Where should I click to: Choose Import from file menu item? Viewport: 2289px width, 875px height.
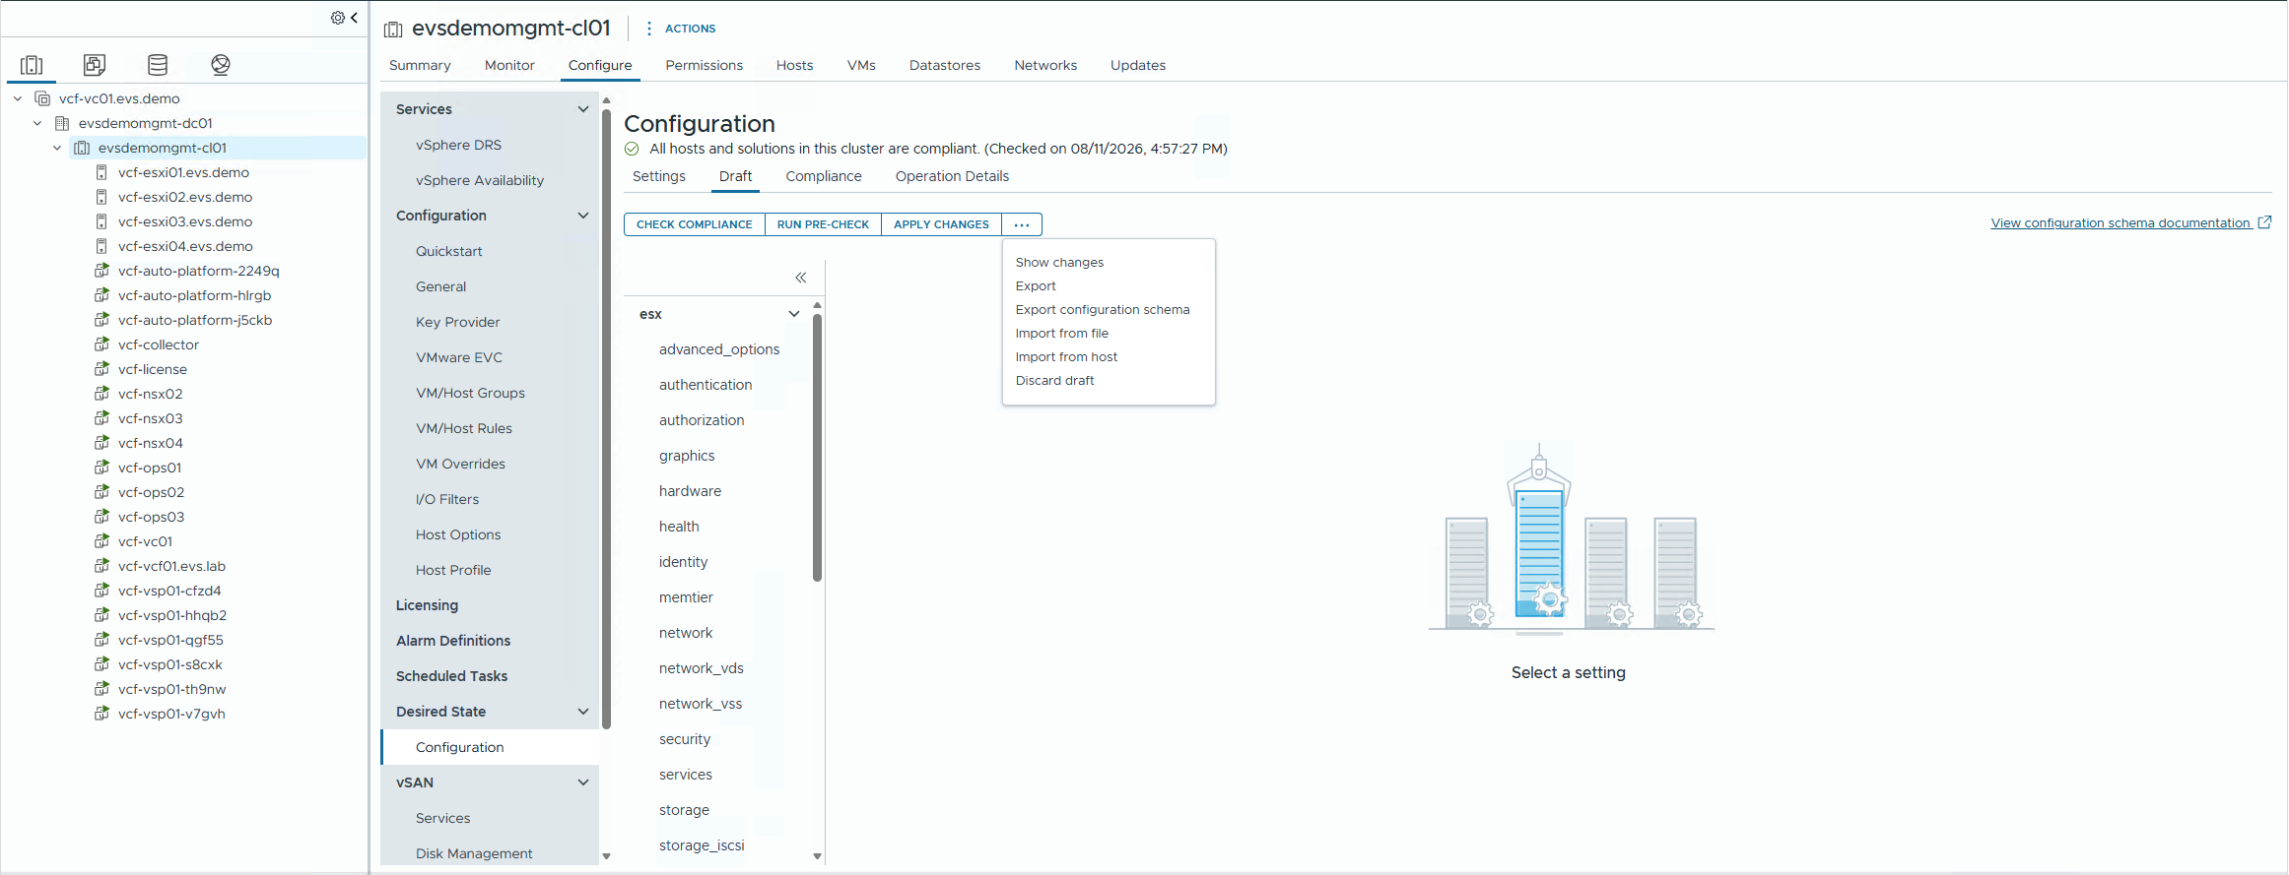[x=1062, y=334]
